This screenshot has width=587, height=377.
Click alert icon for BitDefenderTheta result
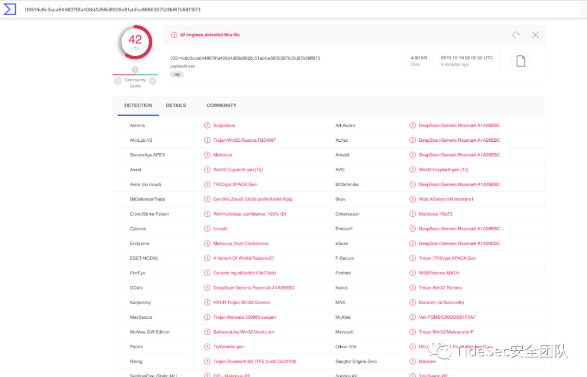(207, 199)
